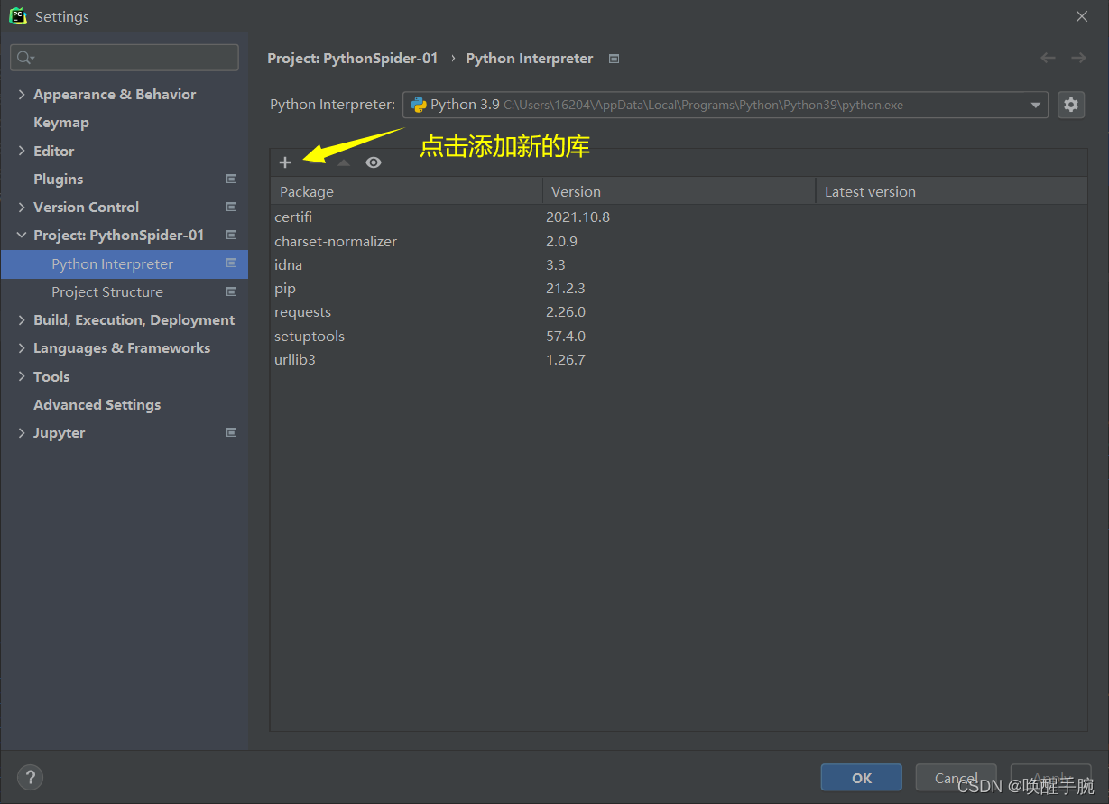Expand Appearance & Behavior section
Image resolution: width=1109 pixels, height=804 pixels.
point(22,94)
